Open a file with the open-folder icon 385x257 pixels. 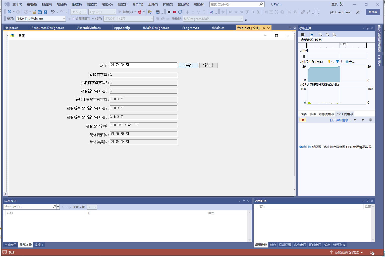coord(34,12)
